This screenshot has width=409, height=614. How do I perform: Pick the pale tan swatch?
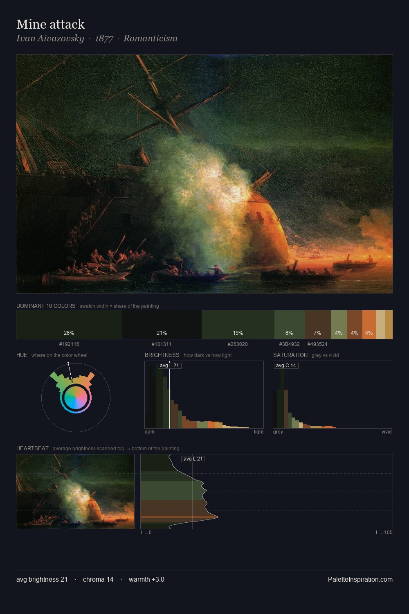[380, 325]
